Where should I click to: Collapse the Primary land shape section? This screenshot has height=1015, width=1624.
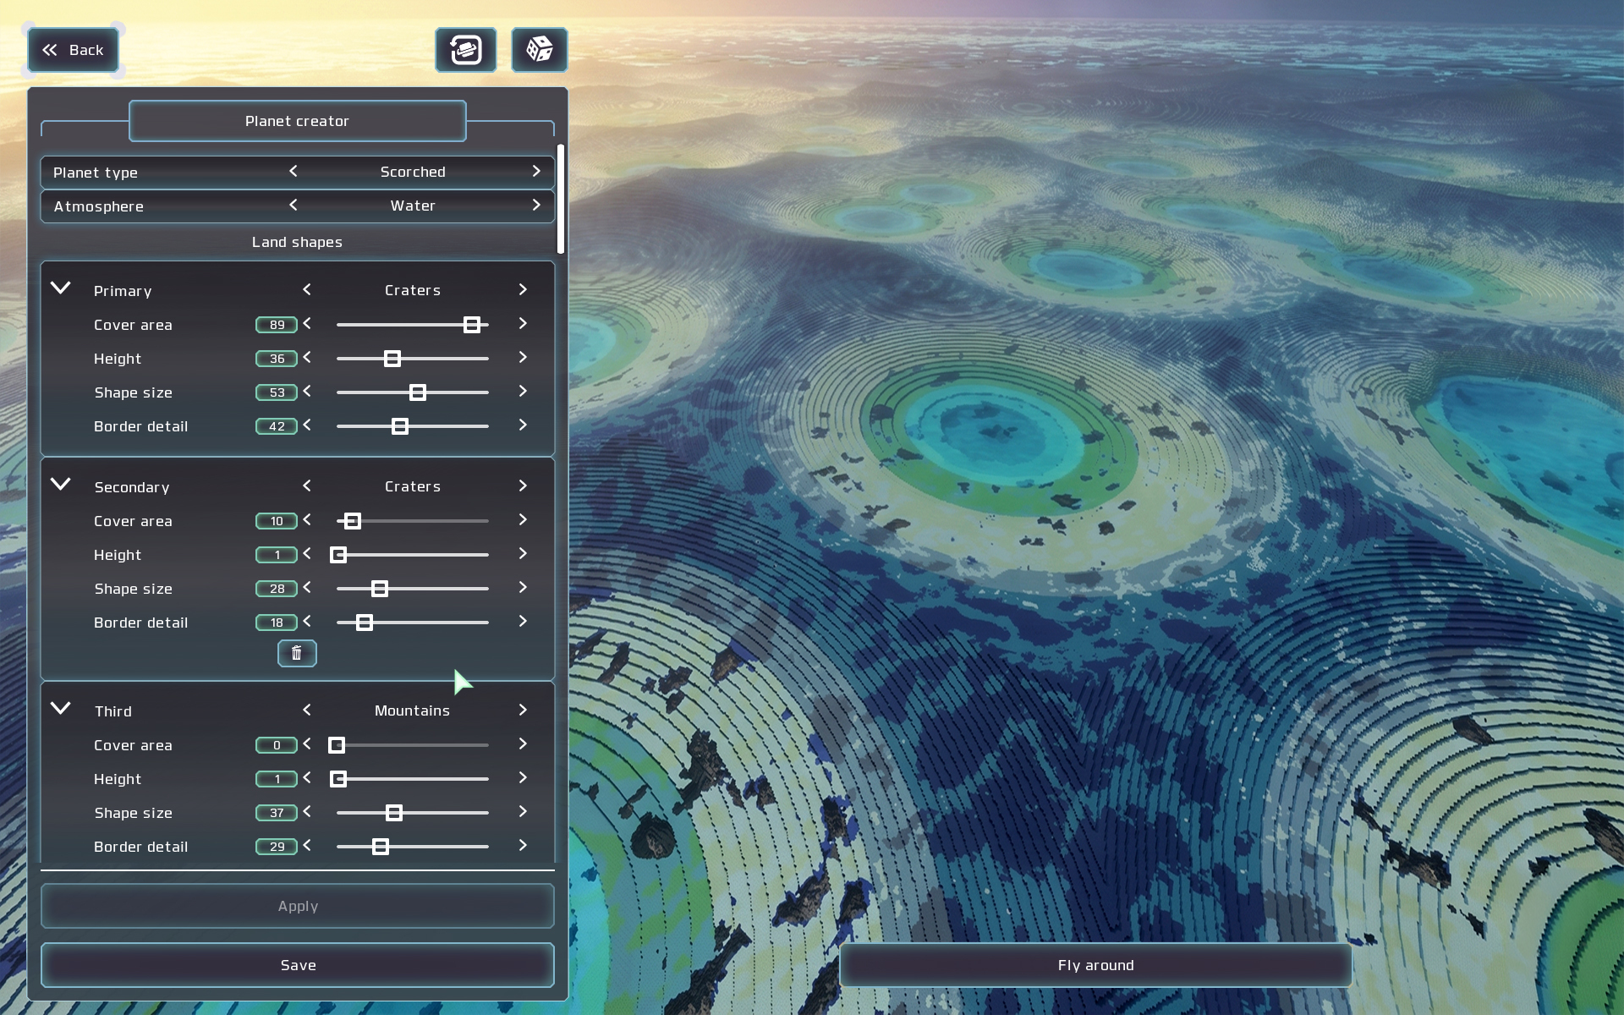61,288
